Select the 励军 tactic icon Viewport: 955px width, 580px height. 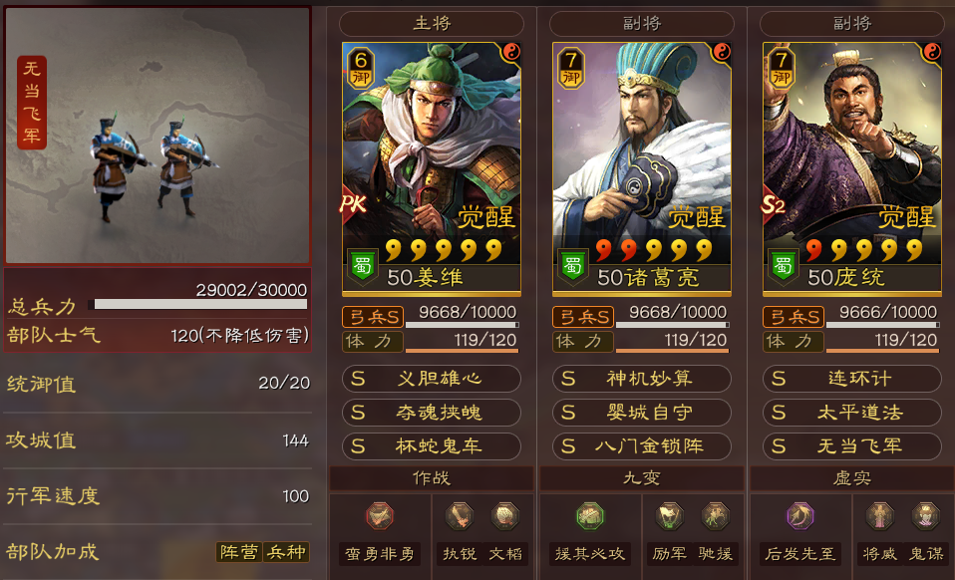pyautogui.click(x=669, y=516)
